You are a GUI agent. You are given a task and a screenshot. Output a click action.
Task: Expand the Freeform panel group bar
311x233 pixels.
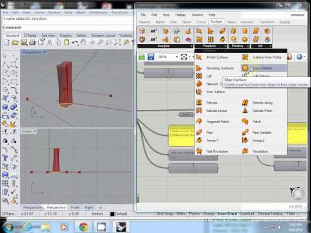click(x=211, y=46)
